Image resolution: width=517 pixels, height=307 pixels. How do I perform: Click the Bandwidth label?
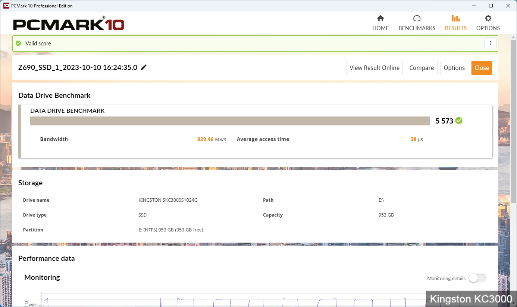[x=54, y=139]
